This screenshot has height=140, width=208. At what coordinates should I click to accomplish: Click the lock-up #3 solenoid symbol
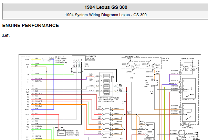[106, 91]
